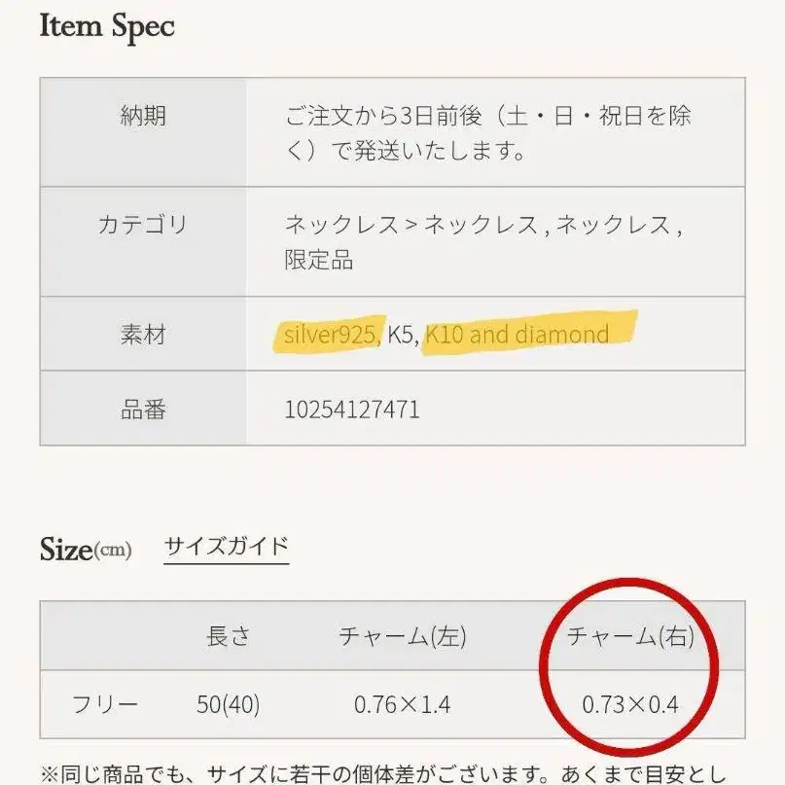Click the 品番 row label

[143, 409]
